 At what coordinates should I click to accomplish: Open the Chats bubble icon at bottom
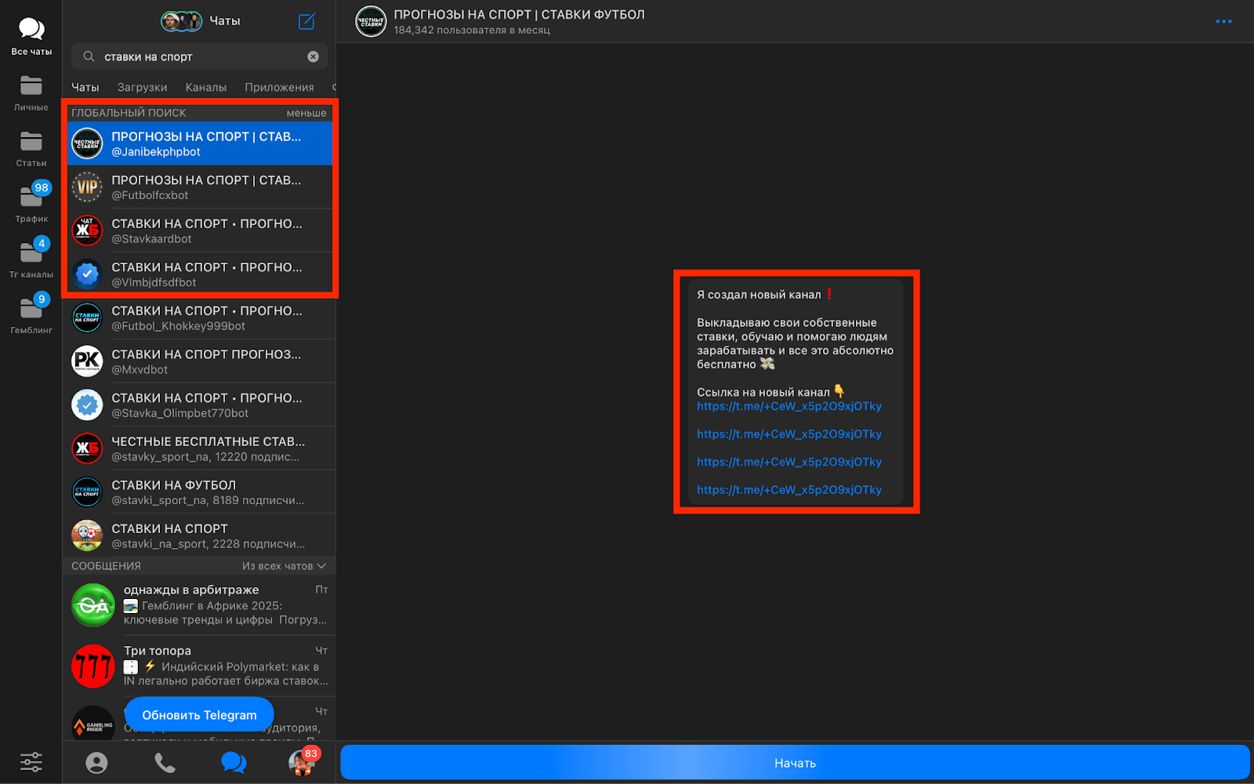click(x=234, y=763)
